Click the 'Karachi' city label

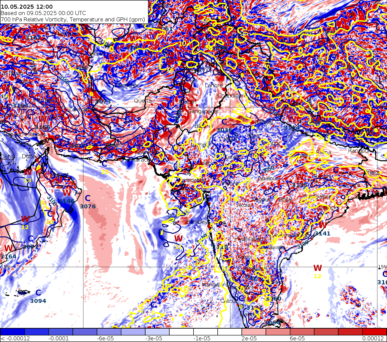point(142,160)
